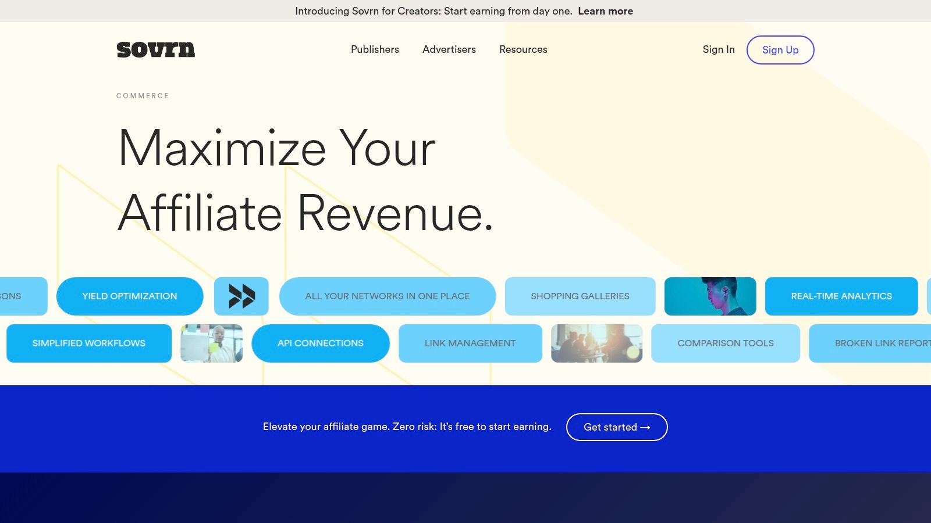Click the All Your Networks In One Place pill
Image resolution: width=931 pixels, height=523 pixels.
[x=387, y=296]
